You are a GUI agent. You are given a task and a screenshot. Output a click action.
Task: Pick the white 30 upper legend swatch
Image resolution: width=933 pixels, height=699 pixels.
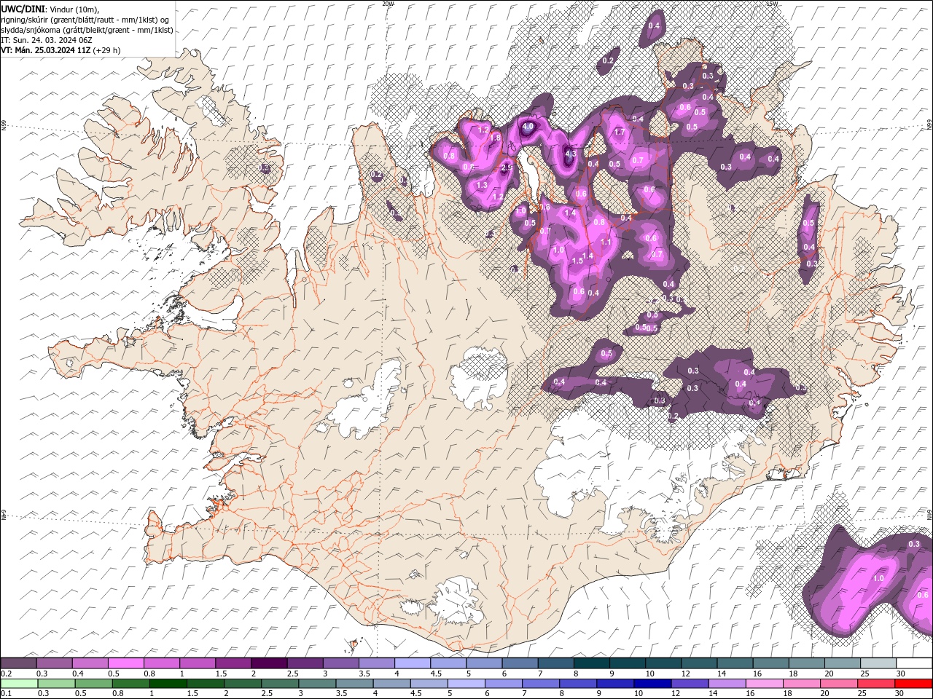[913, 663]
